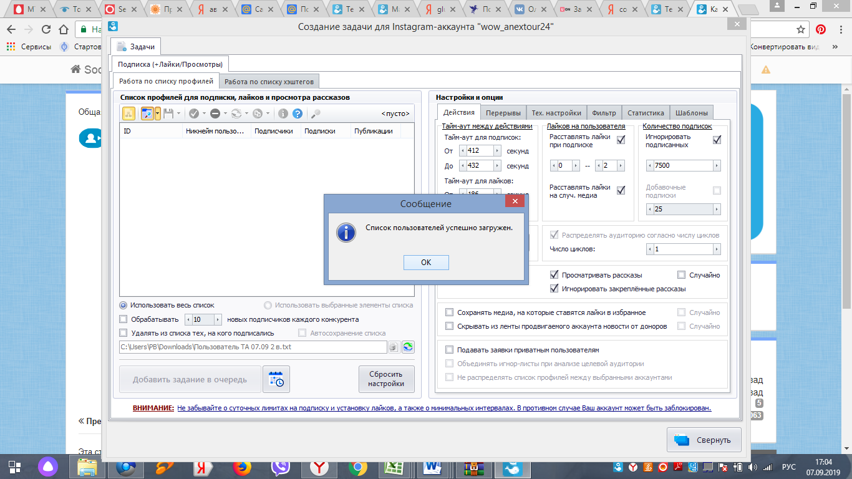
Task: Open Viber from the Windows taskbar
Action: click(281, 467)
